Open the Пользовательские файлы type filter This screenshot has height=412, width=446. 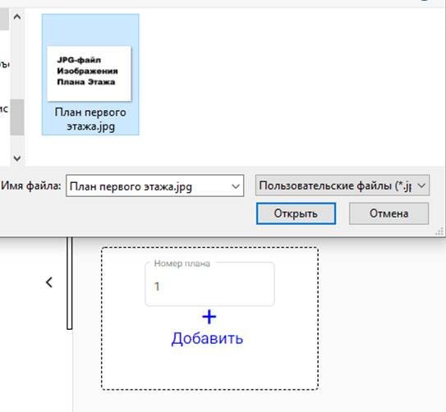343,185
